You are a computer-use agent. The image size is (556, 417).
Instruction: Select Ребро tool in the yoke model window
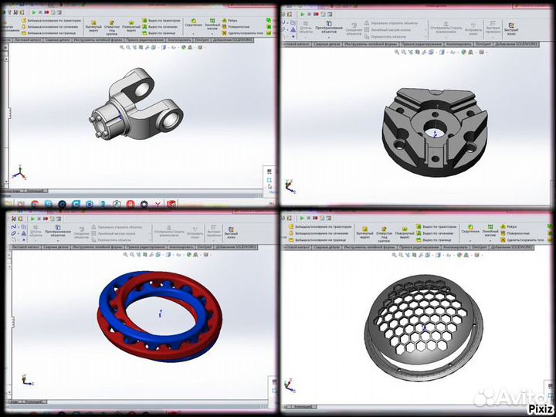pos(224,21)
